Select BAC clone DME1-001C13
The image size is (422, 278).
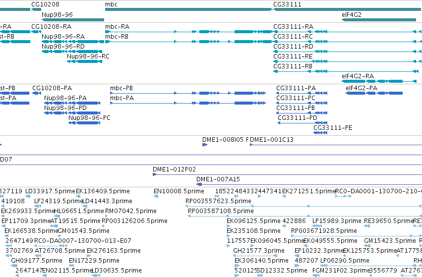coord(272,140)
